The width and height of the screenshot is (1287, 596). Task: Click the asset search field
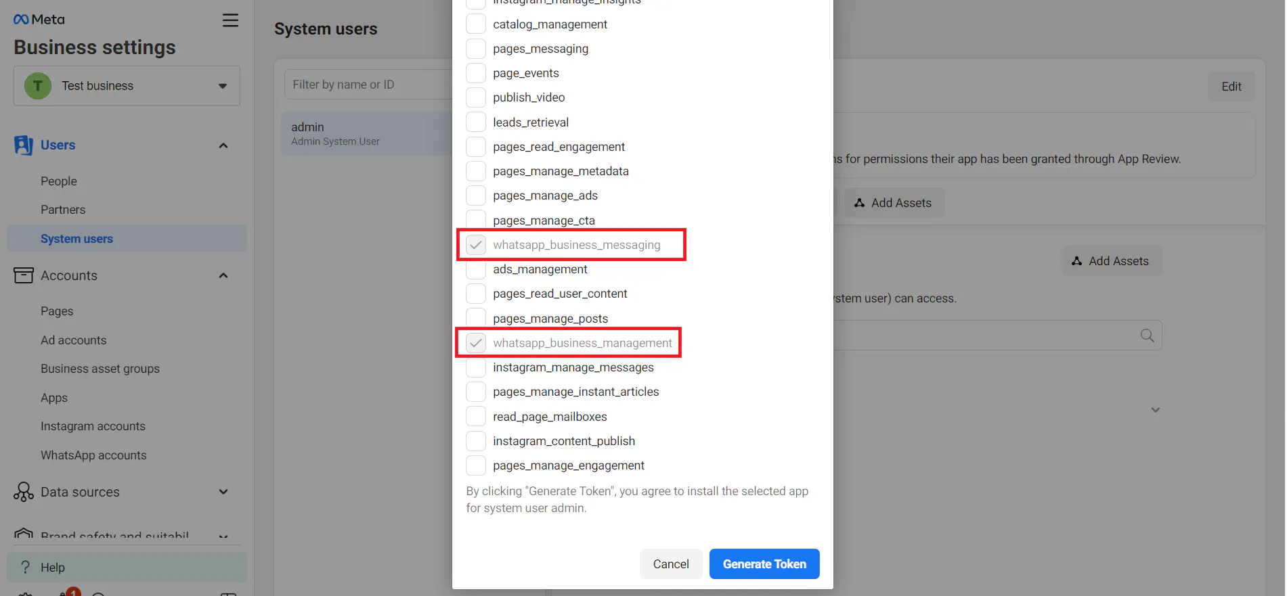[x=997, y=336]
